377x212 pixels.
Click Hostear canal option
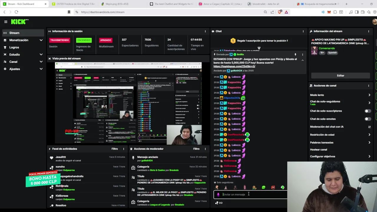tap(318, 150)
